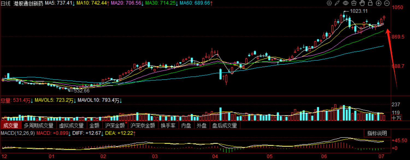Click the 总量 531.4万 label
Screen dimensions: 410x160
coord(17,100)
